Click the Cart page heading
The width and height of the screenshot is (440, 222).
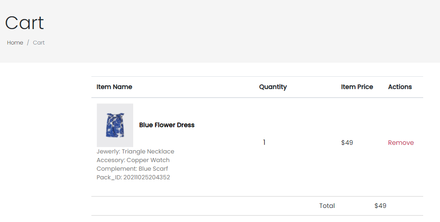coord(25,23)
